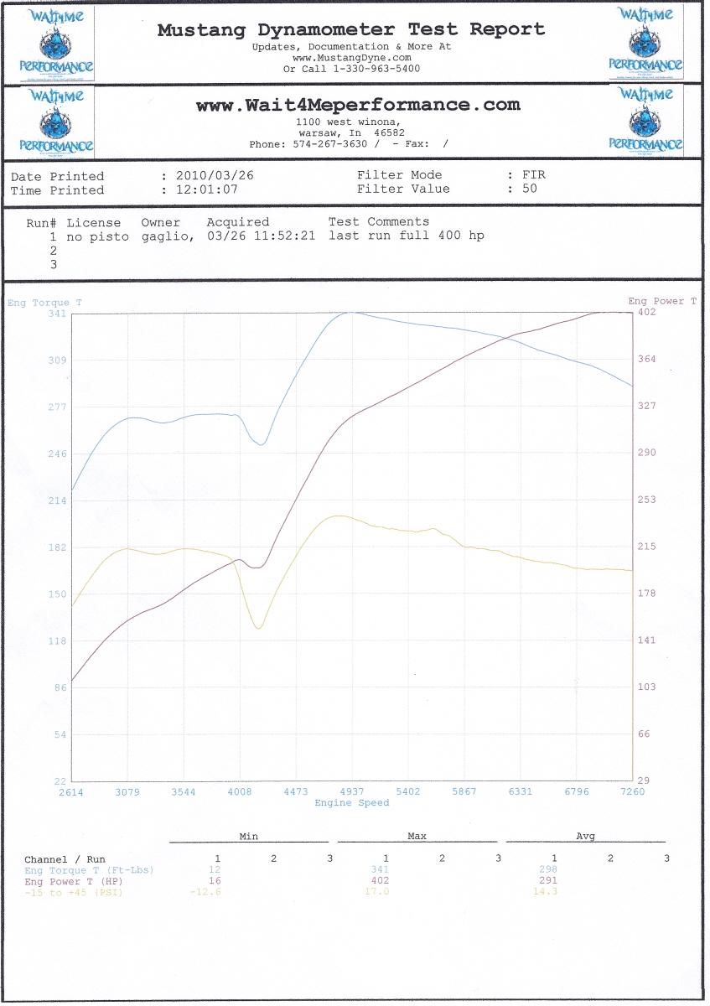Click the 'License' column header
The image size is (710, 1006).
point(94,223)
